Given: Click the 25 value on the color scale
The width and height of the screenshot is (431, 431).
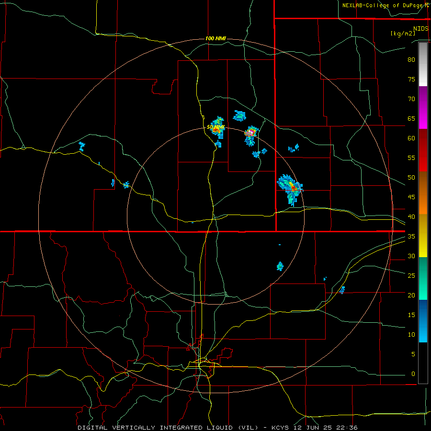Looking at the screenshot, I should pyautogui.click(x=411, y=276).
